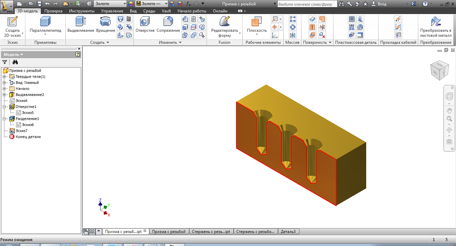Select the work Axis tool icon

pos(274,19)
